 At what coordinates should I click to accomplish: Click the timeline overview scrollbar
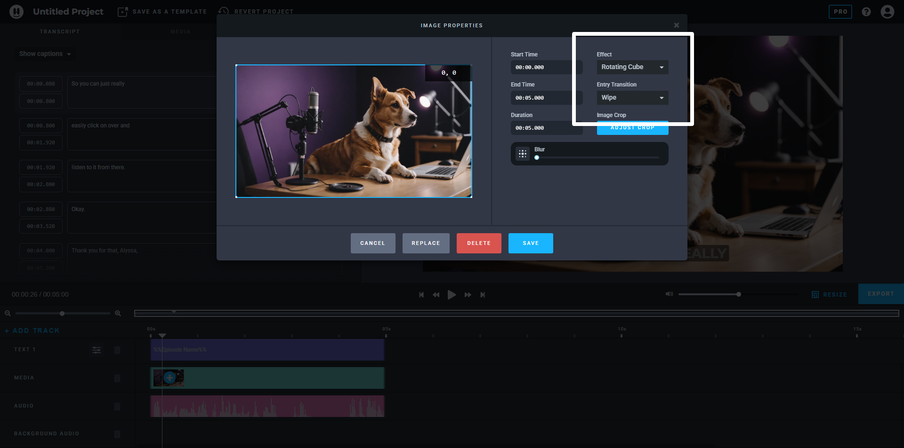(517, 313)
